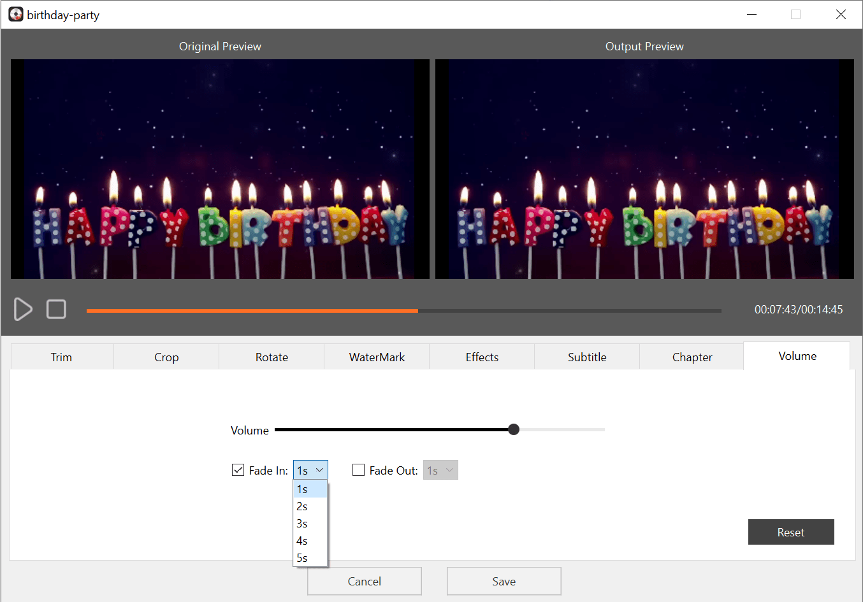Click the Reset button
Viewport: 863px width, 602px height.
point(791,531)
